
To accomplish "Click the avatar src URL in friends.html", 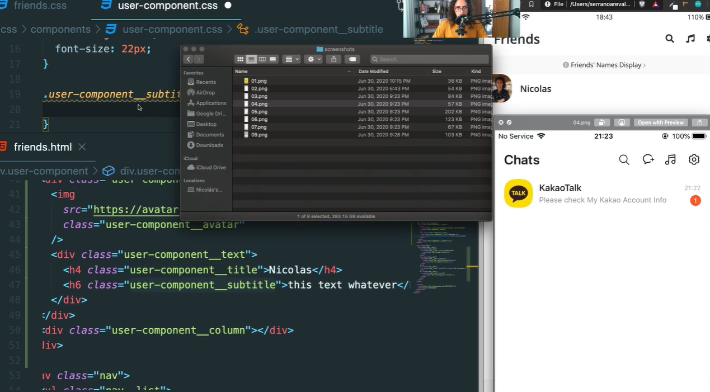I will [136, 210].
